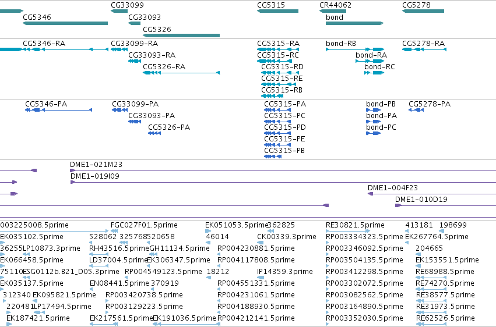496x327 pixels.
Task: Select the CG5326 gene bar
Action: click(x=181, y=35)
